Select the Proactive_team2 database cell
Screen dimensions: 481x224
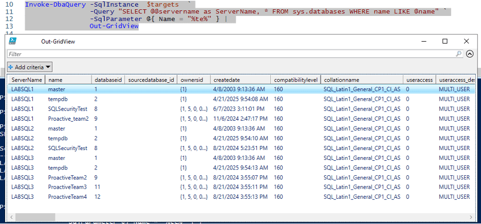pos(68,119)
